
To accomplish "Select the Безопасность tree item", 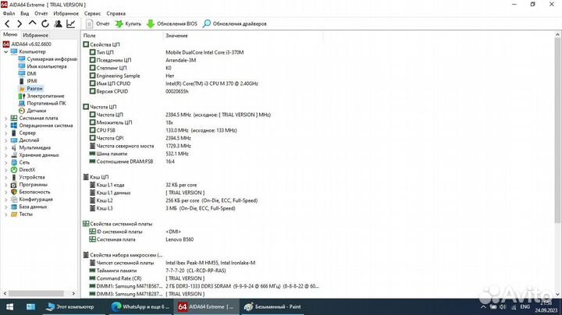I will 30,192.
